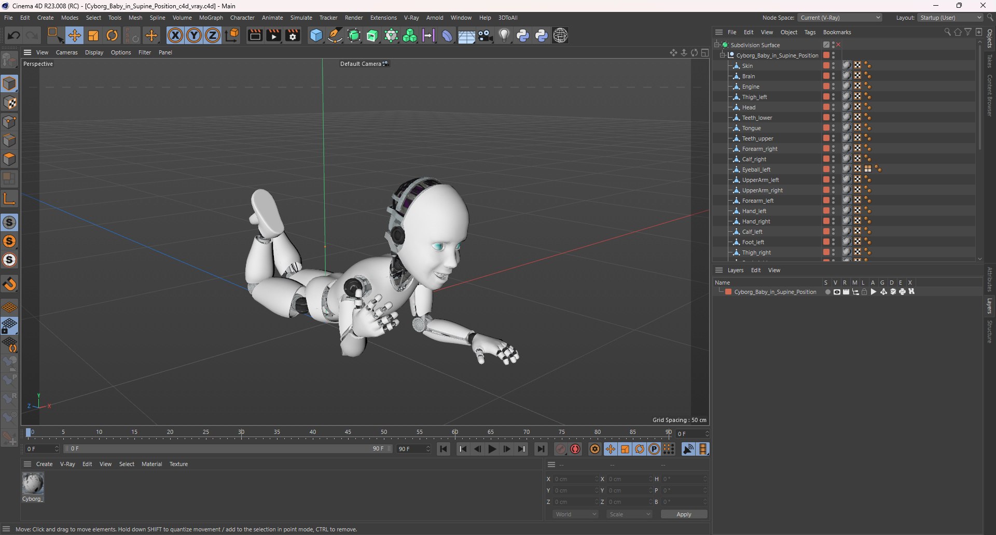996x535 pixels.
Task: Select the Move tool in top toolbar
Action: 74,35
